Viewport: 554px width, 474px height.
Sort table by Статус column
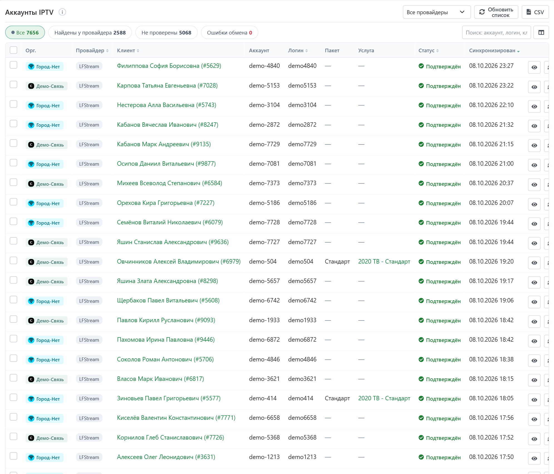point(428,51)
